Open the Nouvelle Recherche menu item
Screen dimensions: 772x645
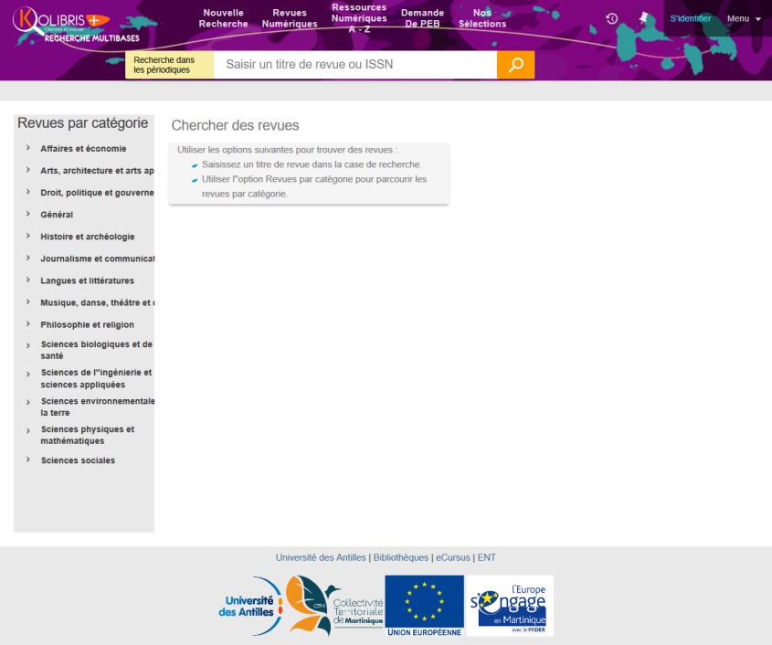[x=224, y=18]
